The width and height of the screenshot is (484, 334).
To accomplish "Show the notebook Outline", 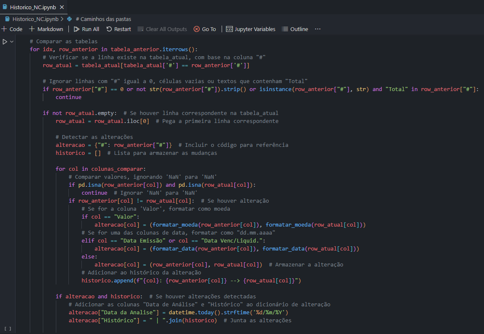I will point(295,29).
